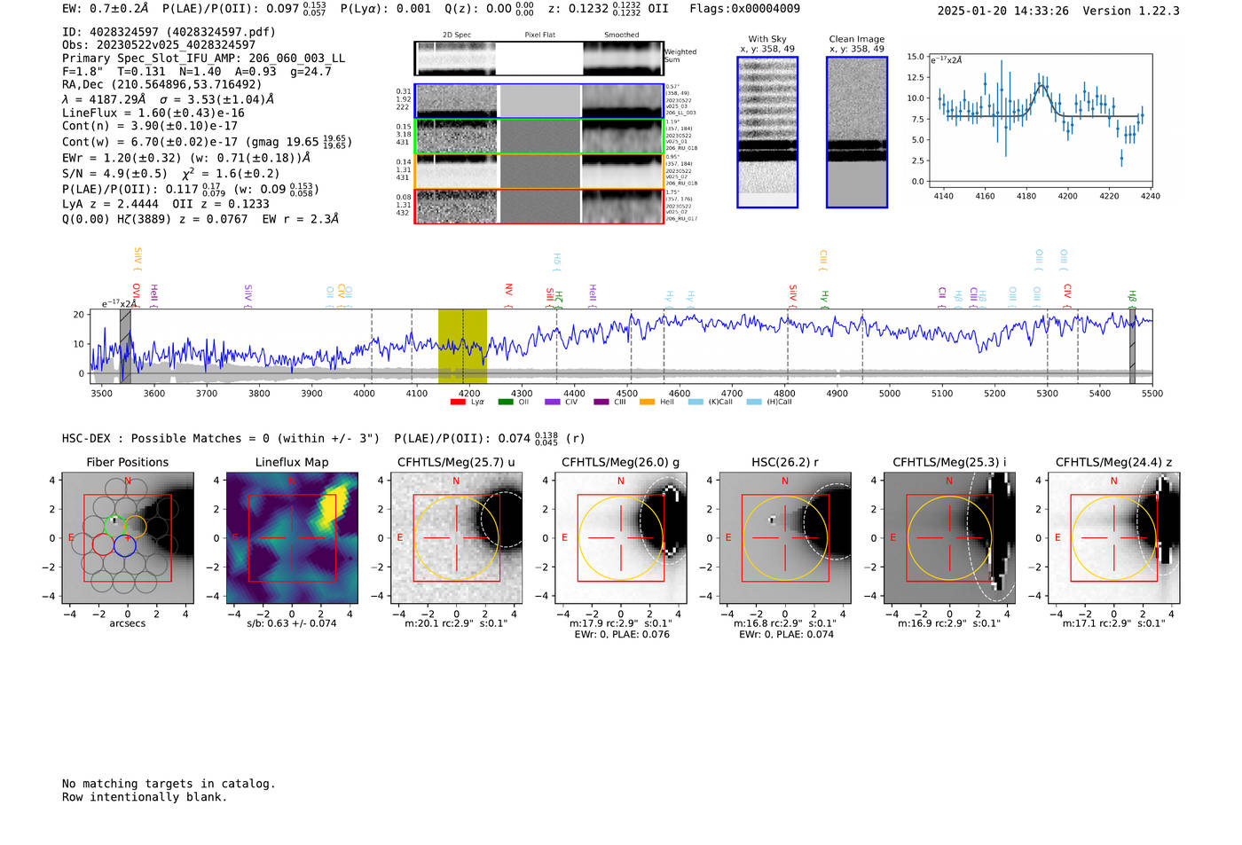Viewport: 1242px width, 845px height.
Task: Click the green OII legend swatch
Action: tap(505, 402)
